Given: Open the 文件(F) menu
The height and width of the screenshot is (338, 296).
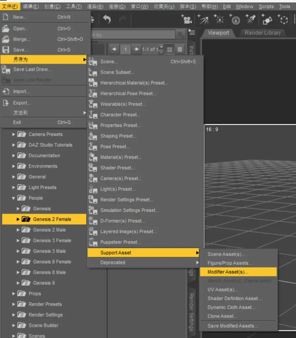Looking at the screenshot, I should click(x=10, y=7).
